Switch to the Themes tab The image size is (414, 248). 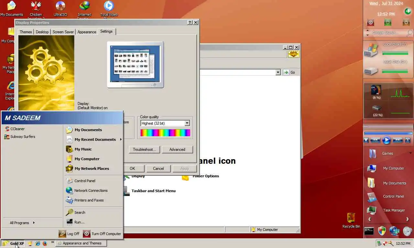[x=26, y=32]
